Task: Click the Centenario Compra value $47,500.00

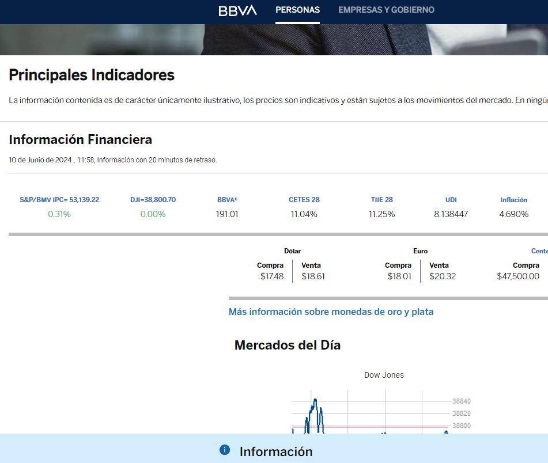Action: click(518, 276)
